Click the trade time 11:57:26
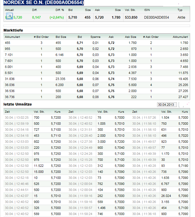The width and height of the screenshot is (195, 217). tap(150, 118)
